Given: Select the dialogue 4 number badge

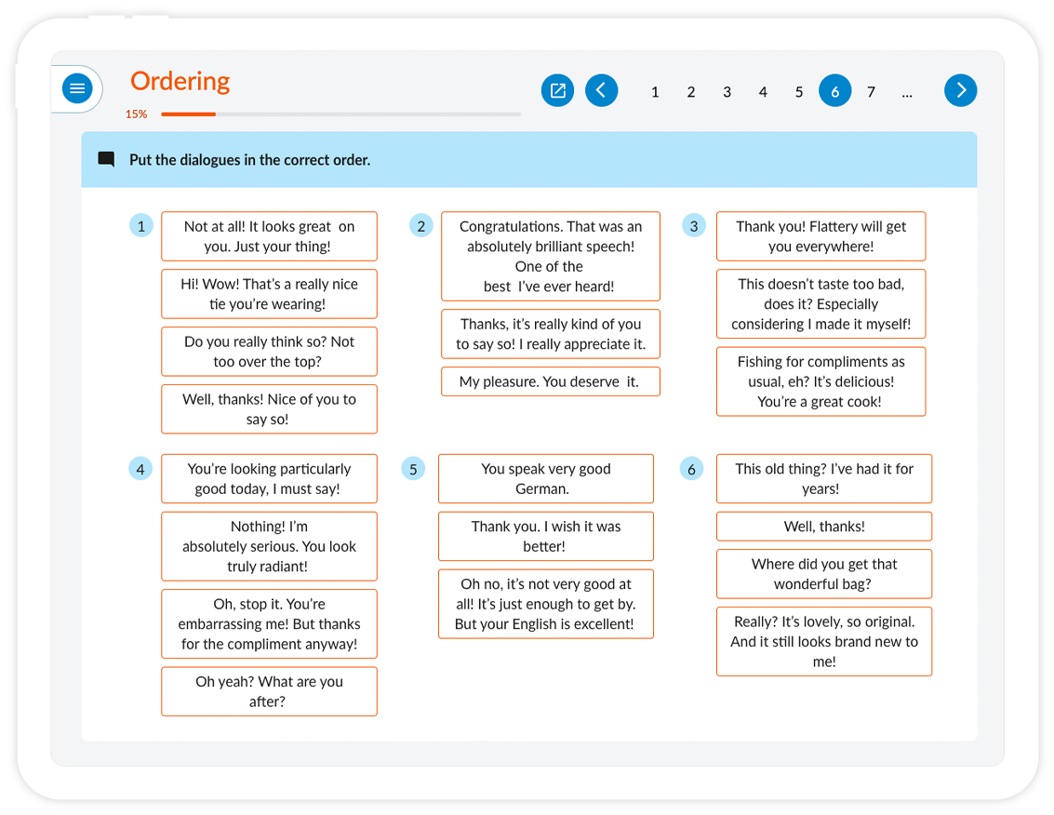Looking at the screenshot, I should click(140, 469).
